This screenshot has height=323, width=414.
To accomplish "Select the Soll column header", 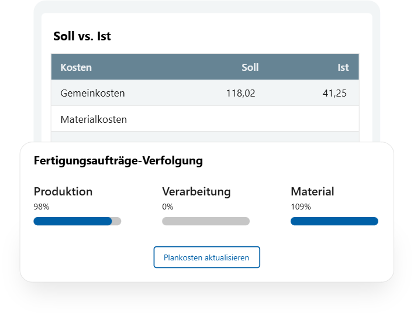I will (250, 67).
